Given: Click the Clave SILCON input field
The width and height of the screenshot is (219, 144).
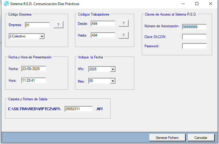Looking at the screenshot, I should 194,37.
